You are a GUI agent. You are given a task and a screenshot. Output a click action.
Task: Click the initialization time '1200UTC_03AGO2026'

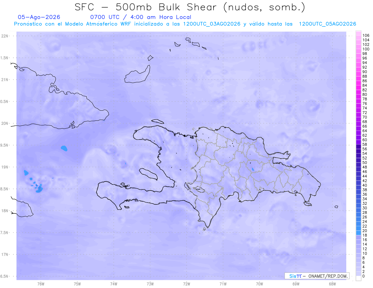(x=212, y=24)
